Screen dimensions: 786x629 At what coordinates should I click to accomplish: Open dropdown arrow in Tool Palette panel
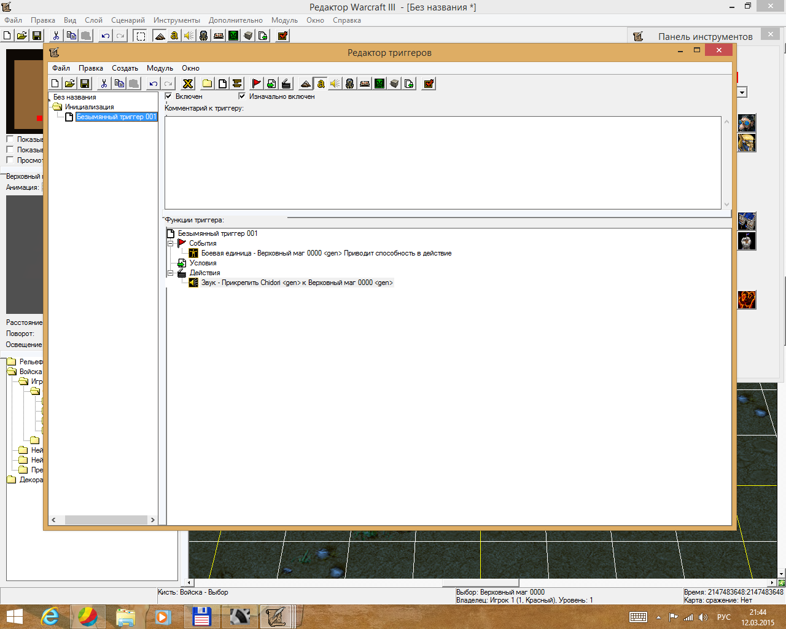[742, 92]
